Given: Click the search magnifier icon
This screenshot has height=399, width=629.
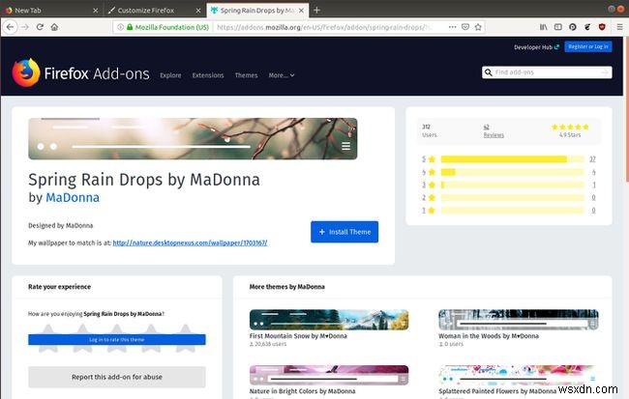Looking at the screenshot, I should tap(488, 72).
